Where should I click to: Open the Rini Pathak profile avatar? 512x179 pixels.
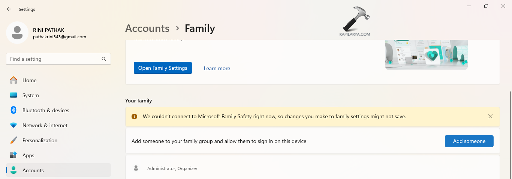[17, 33]
